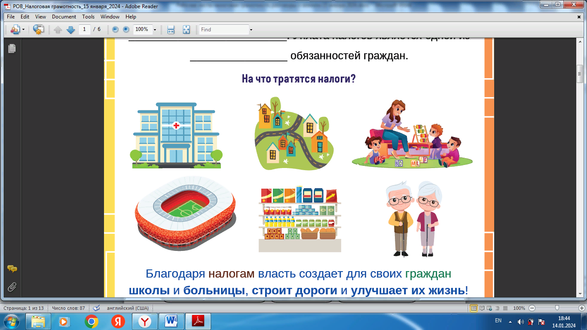This screenshot has width=587, height=330.
Task: Click the scroll up arrow of vertical scrollbar
Action: pyautogui.click(x=580, y=42)
